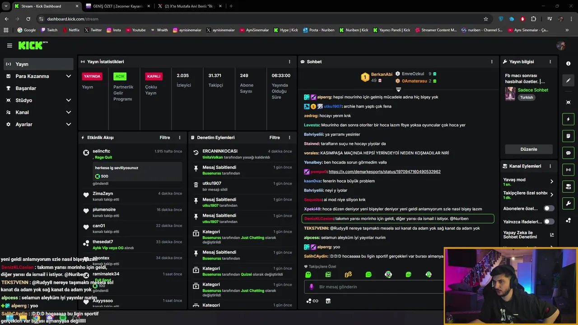Open the Yayın İstatistikleri three-dot menu
Viewport: 578px width, 325px height.
289,61
